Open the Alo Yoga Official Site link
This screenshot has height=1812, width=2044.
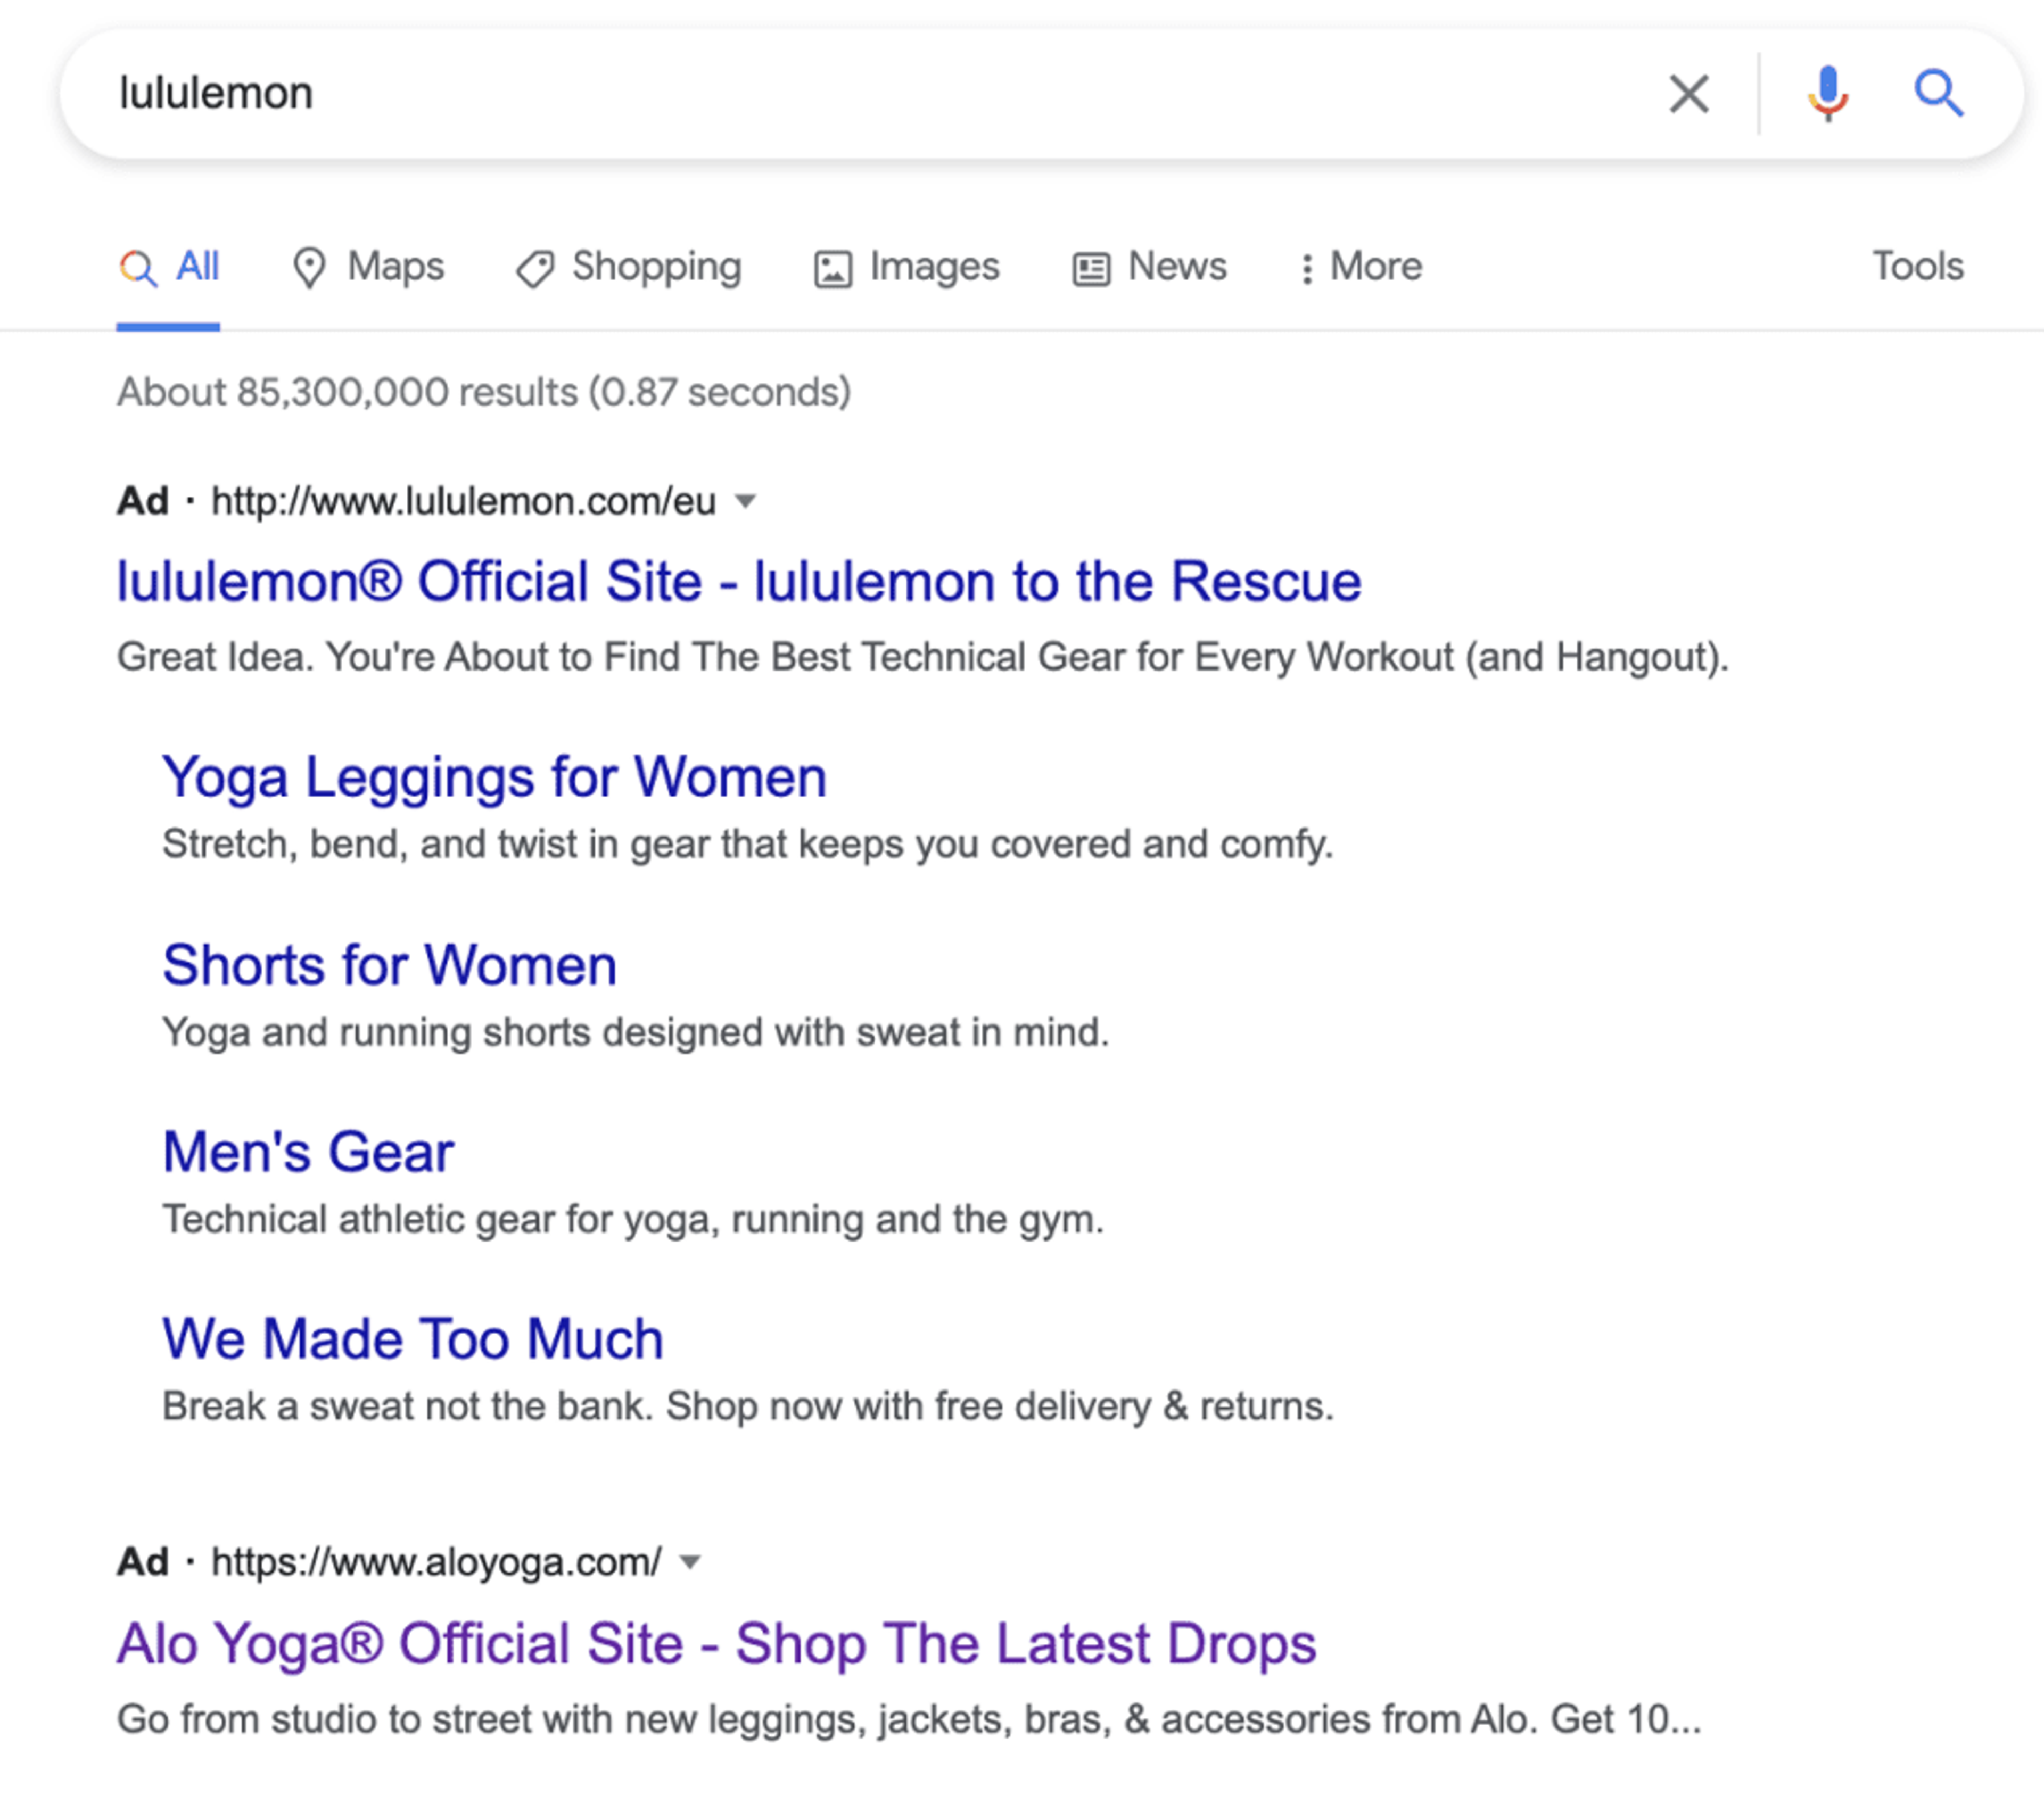[x=716, y=1643]
